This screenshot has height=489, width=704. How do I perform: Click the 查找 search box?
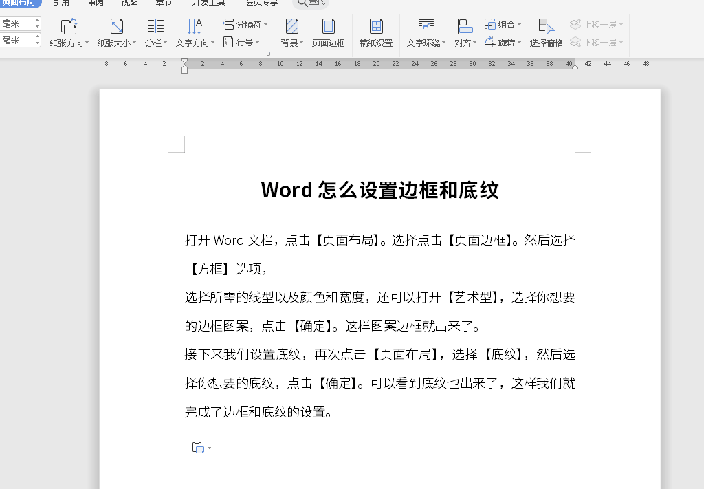(x=311, y=3)
